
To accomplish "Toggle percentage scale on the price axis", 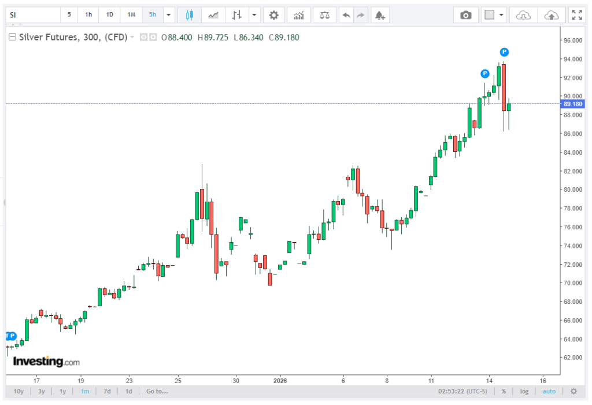I will click(x=504, y=391).
